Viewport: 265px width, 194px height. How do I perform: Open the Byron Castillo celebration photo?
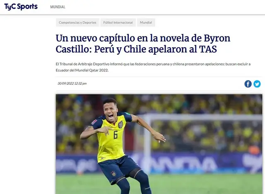click(x=159, y=144)
